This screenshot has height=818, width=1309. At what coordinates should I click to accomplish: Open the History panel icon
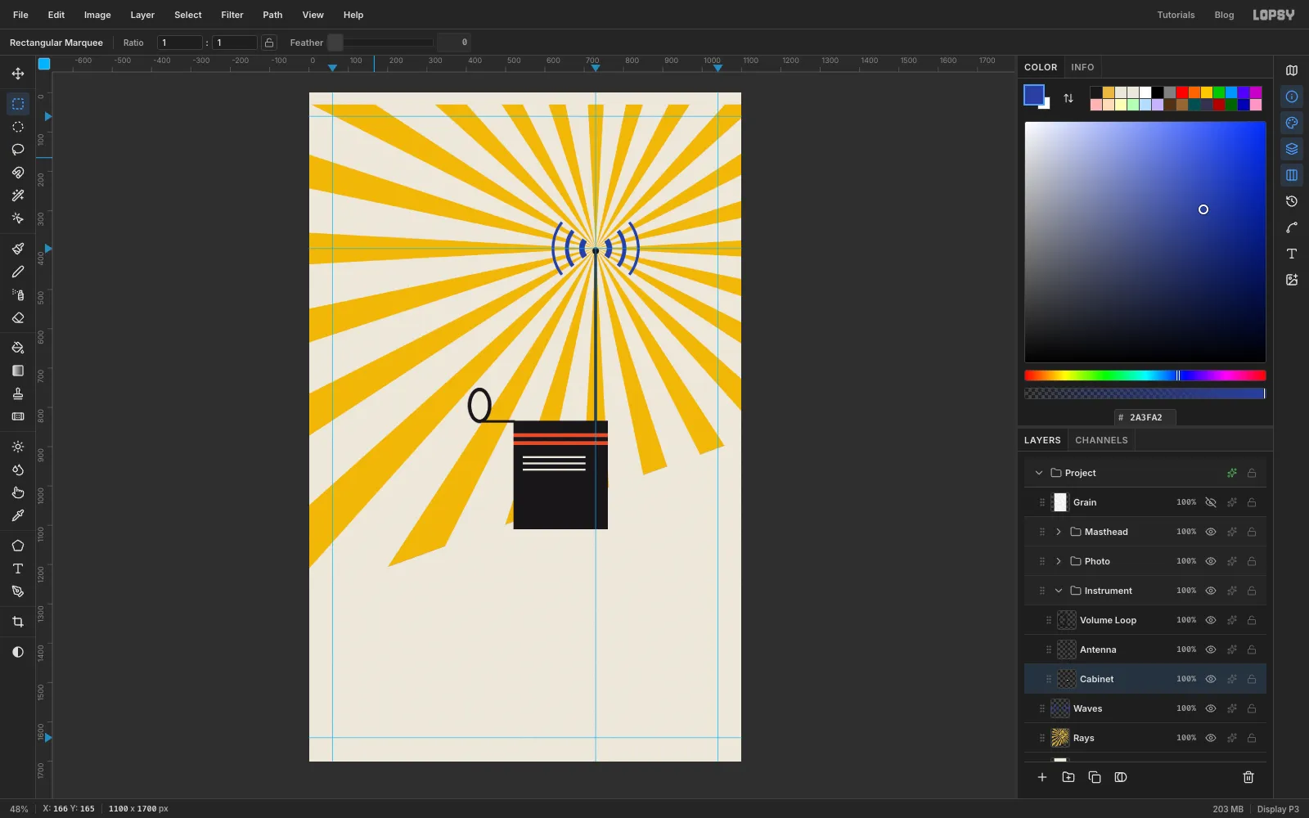tap(1292, 201)
